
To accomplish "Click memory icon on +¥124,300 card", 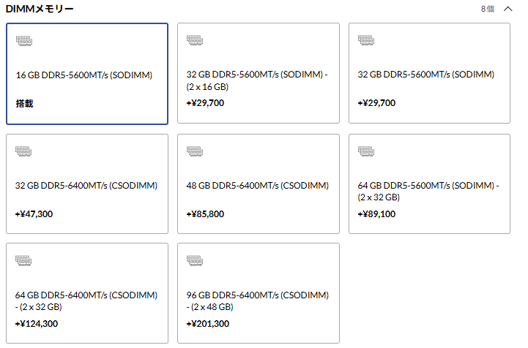I will point(24,261).
